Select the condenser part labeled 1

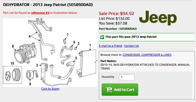pyautogui.click(x=87, y=63)
